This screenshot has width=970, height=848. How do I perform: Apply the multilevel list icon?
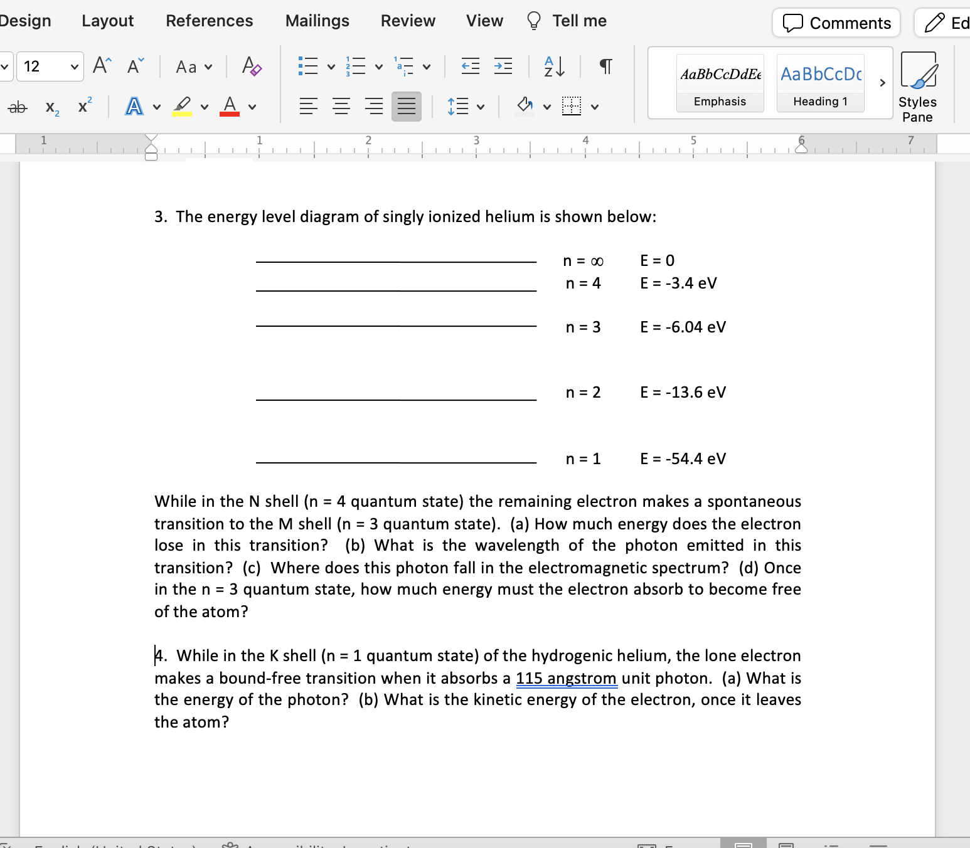click(403, 66)
